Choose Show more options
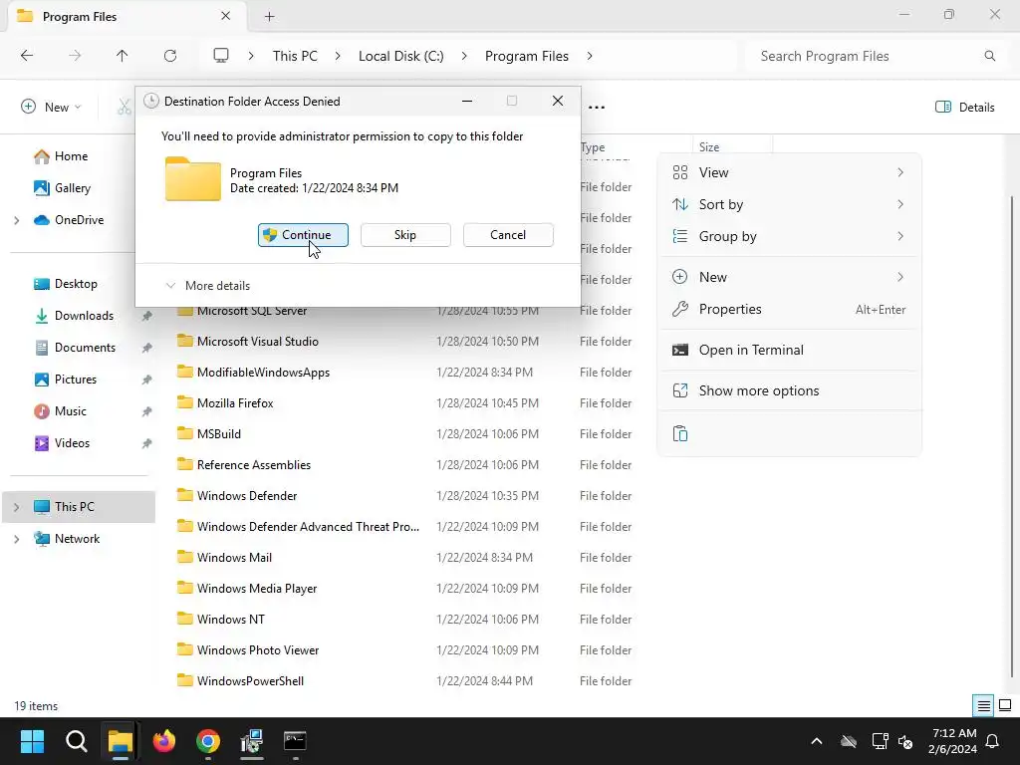Viewport: 1020px width, 765px height. (789, 390)
